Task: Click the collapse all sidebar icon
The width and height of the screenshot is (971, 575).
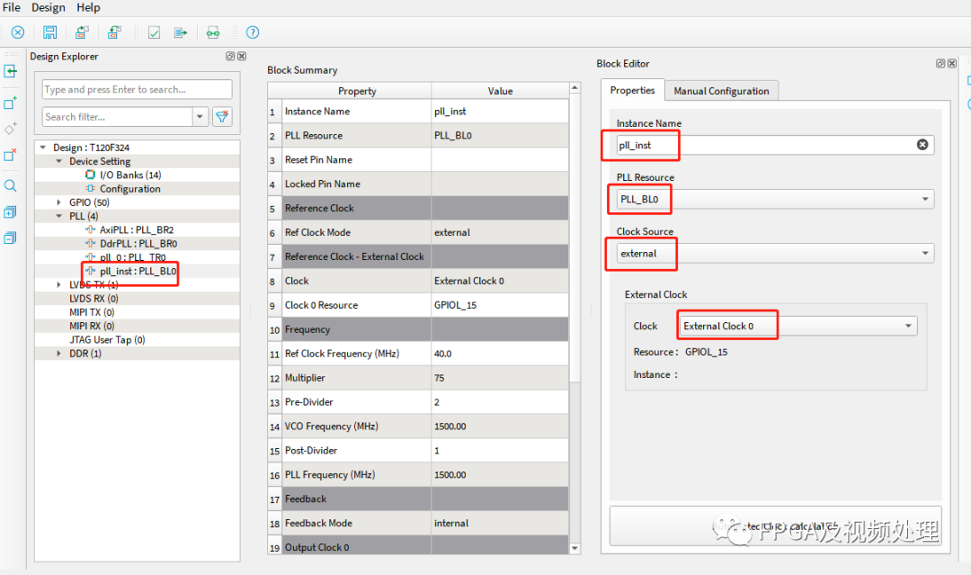Action: [11, 238]
